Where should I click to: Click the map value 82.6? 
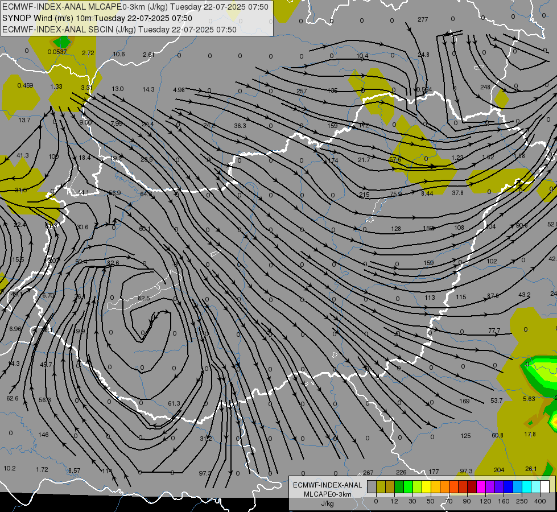pos(113,263)
